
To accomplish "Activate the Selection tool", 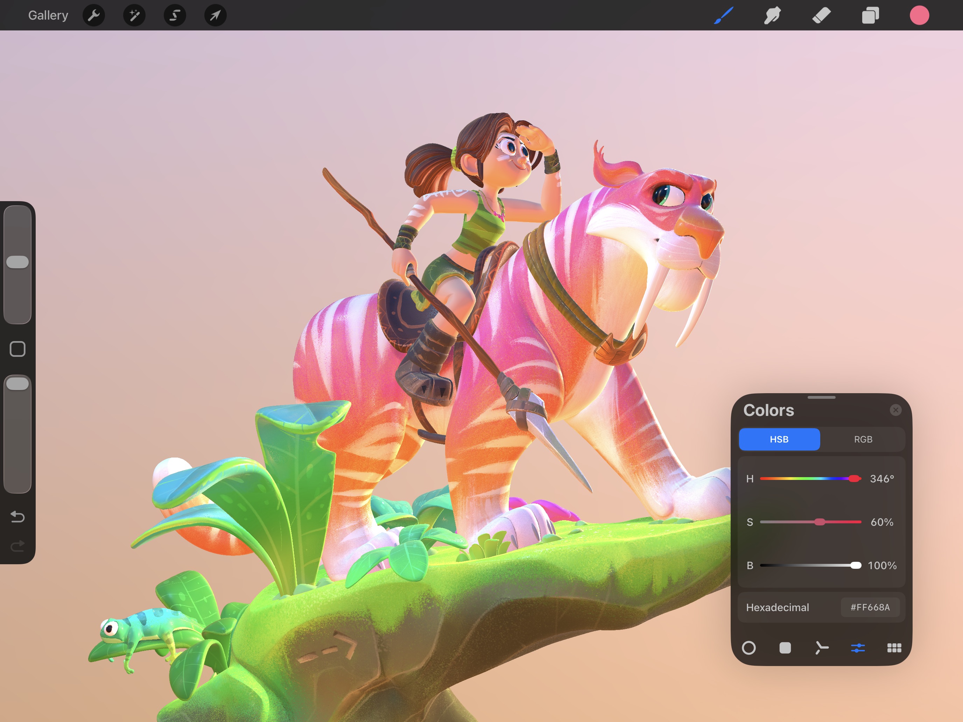I will click(175, 16).
